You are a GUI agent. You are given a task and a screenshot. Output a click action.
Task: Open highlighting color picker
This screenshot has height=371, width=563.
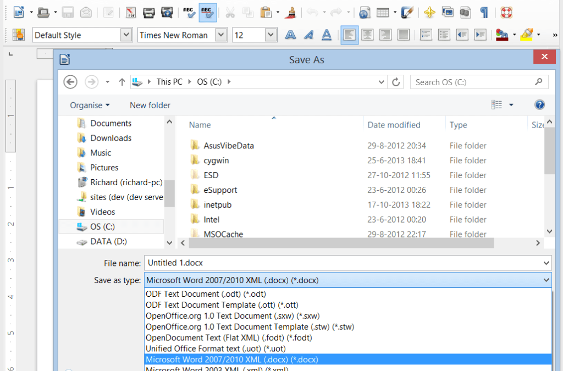(538, 35)
